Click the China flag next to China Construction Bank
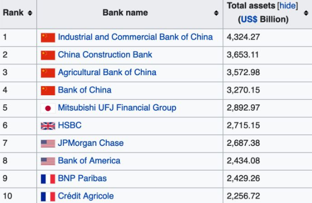This screenshot has width=312, height=203. [x=48, y=55]
